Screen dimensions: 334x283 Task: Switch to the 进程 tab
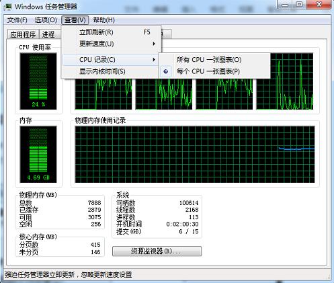coord(49,34)
